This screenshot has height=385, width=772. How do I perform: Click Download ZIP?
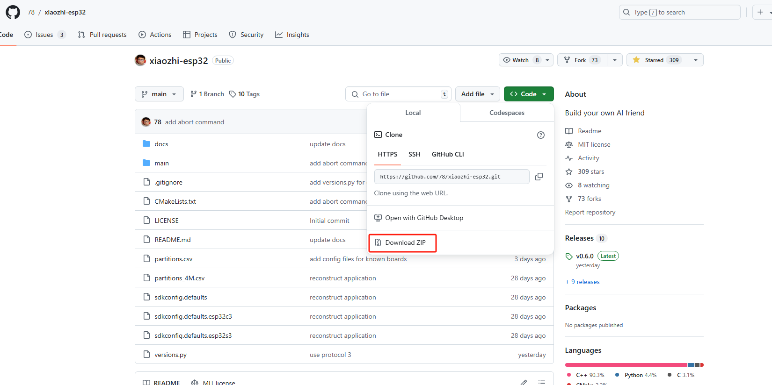point(403,242)
